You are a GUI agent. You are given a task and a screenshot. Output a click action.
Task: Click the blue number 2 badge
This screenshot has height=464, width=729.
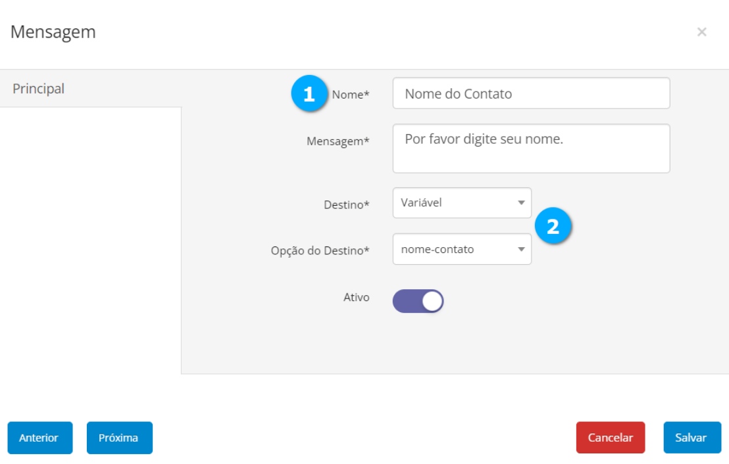[x=553, y=227]
